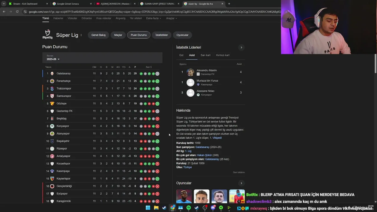Screen dimensions: 377x212
Task: Open Chrome from the taskbar
Action: point(172,208)
